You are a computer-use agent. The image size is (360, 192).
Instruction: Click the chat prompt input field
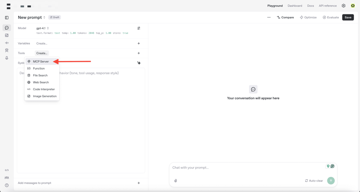pyautogui.click(x=246, y=168)
